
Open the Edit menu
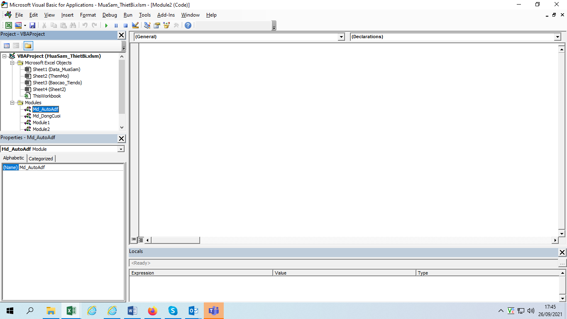point(34,15)
